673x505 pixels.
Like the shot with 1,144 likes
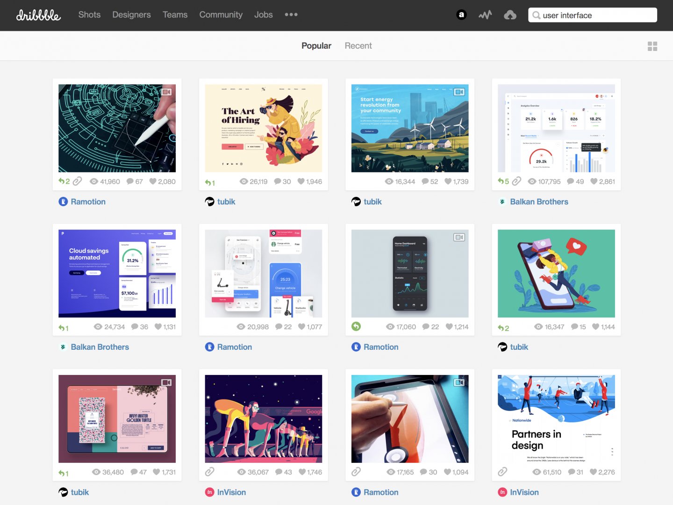coord(603,327)
